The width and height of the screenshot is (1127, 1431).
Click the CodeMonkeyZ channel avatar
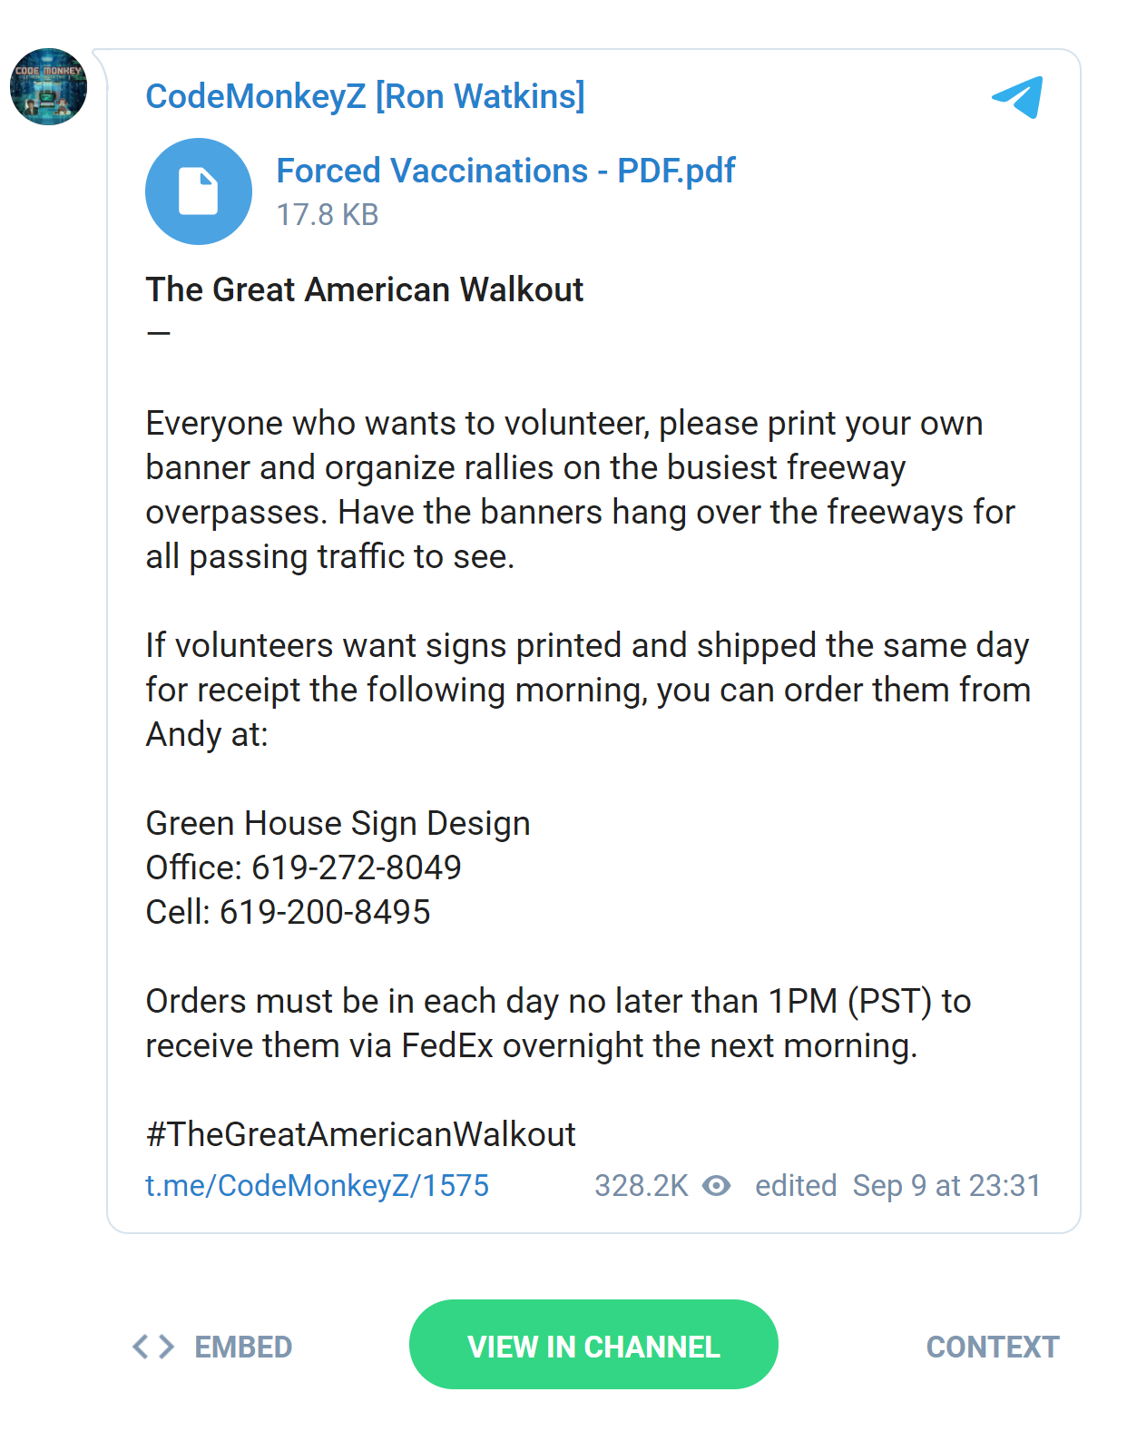tap(47, 85)
